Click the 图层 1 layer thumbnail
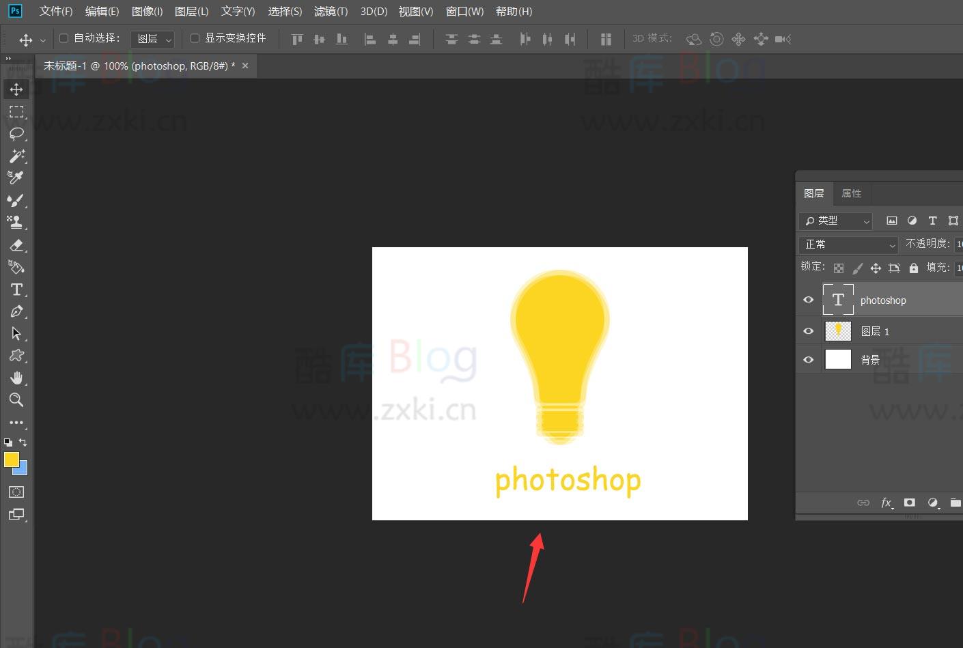963x648 pixels. (838, 331)
